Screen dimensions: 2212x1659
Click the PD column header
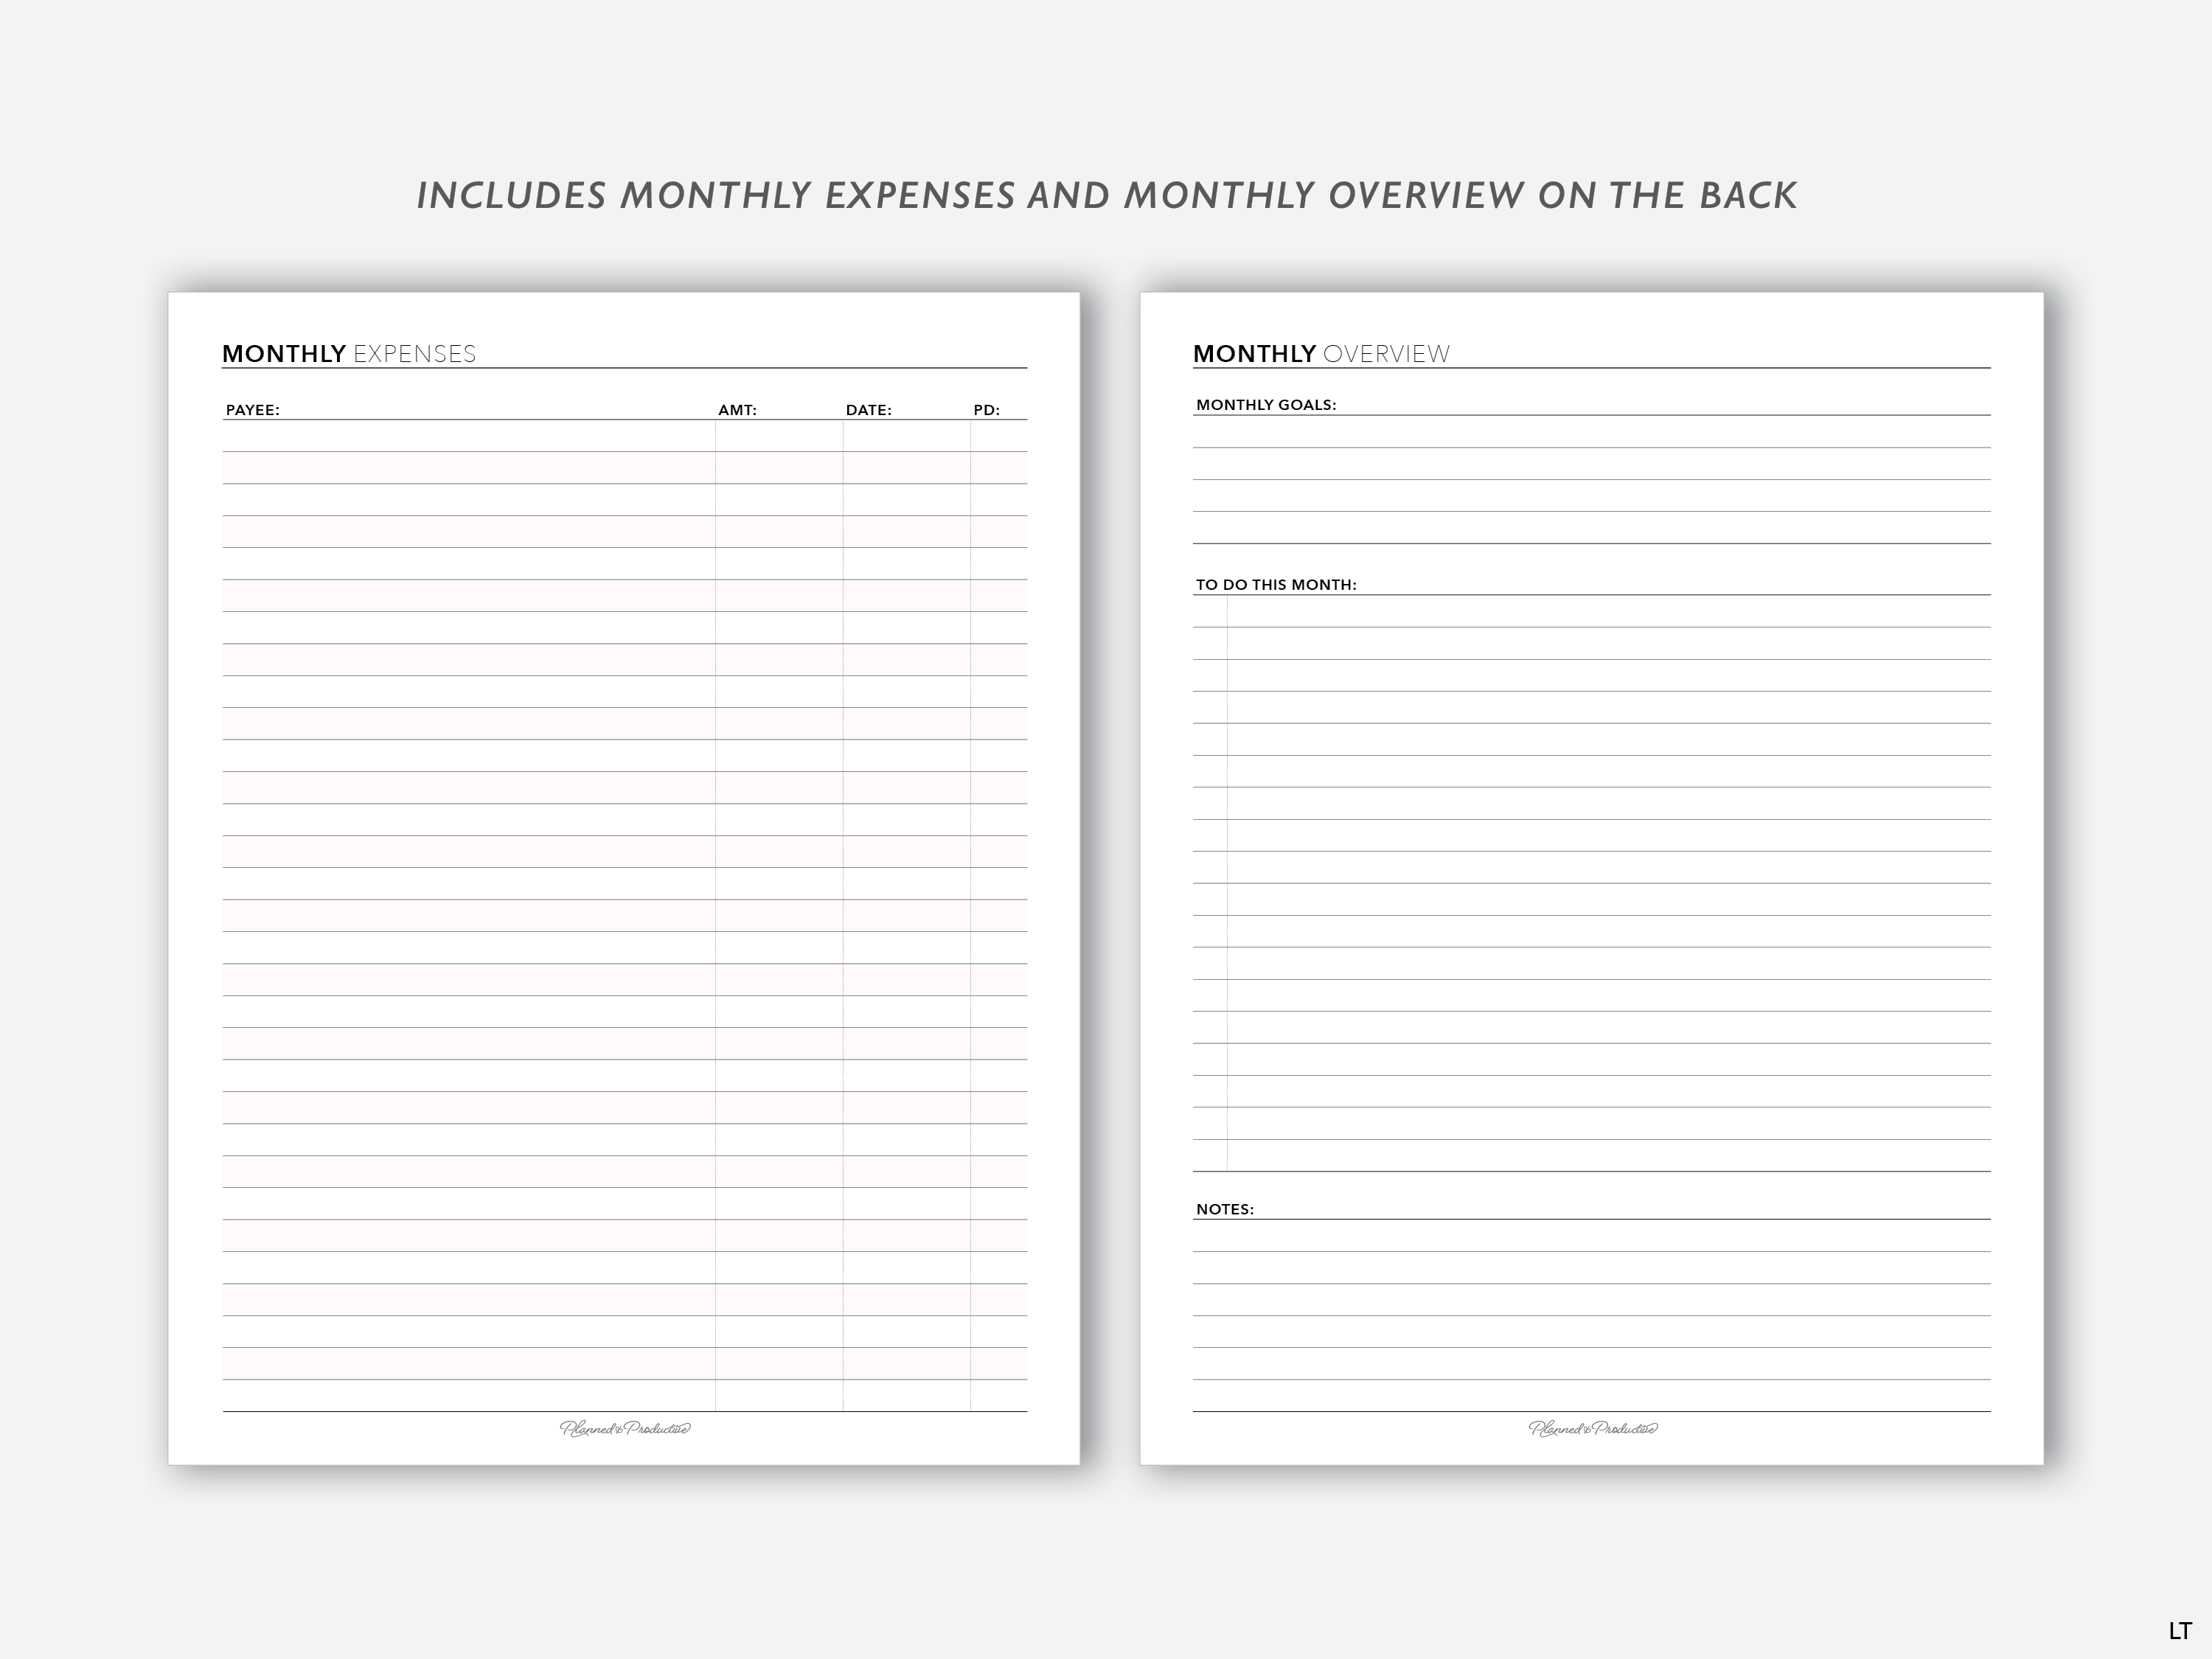[986, 410]
